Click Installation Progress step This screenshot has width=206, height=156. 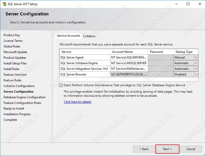click(17, 114)
